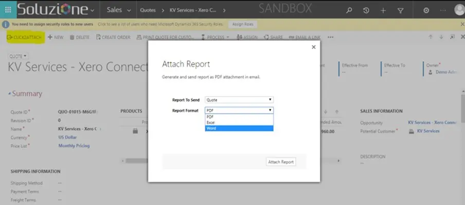The image size is (465, 205).
Task: Select Excel in the format list
Action: 239,122
